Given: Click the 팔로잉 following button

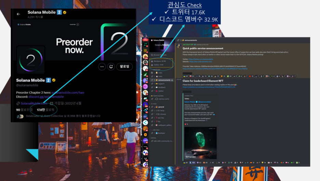Looking at the screenshot, I should [124, 67].
